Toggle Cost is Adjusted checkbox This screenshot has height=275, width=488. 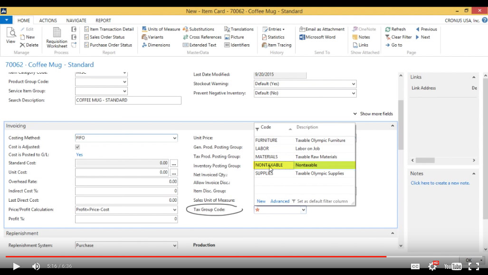tap(77, 147)
